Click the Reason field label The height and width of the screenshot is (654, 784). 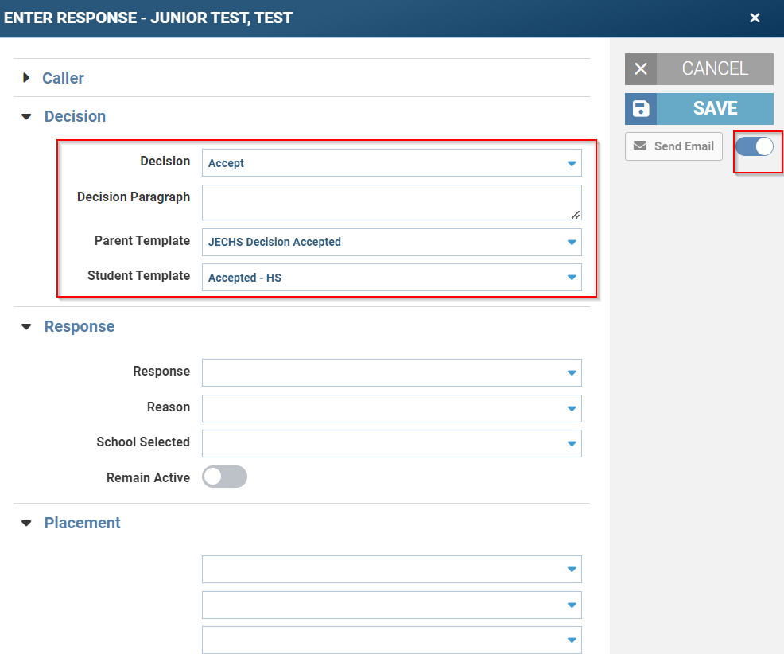pos(169,407)
